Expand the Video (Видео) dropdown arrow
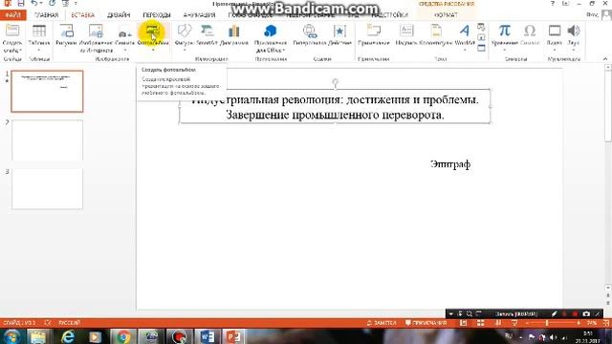The height and width of the screenshot is (344, 612). (x=555, y=51)
